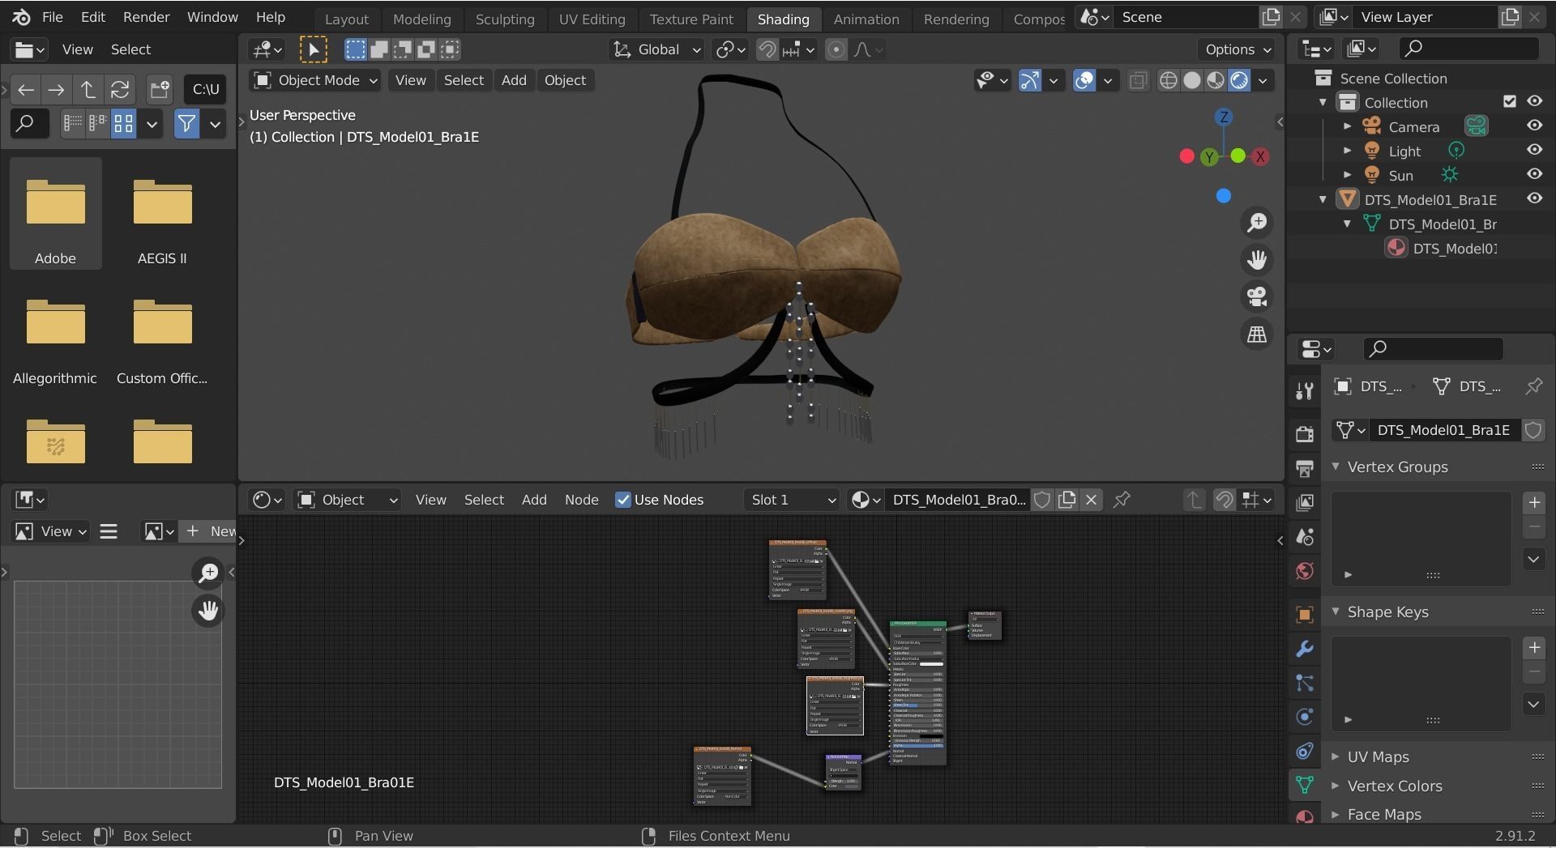Image resolution: width=1556 pixels, height=848 pixels.
Task: Open viewport Add menu
Action: [514, 80]
